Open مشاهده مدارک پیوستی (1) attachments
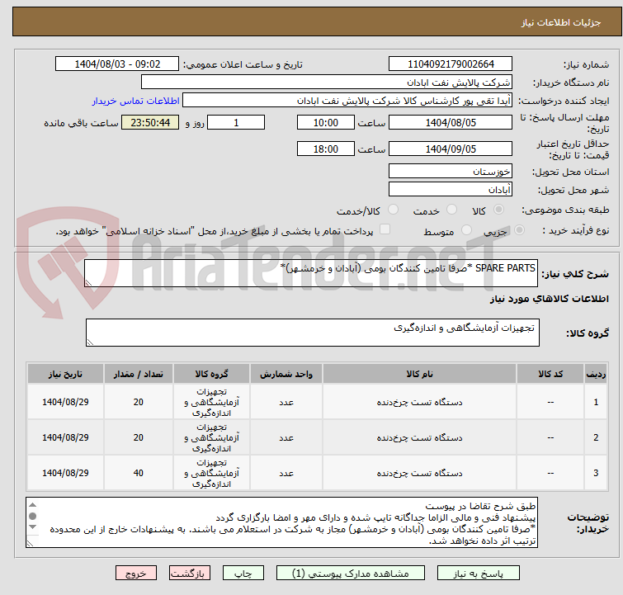 click(x=351, y=574)
